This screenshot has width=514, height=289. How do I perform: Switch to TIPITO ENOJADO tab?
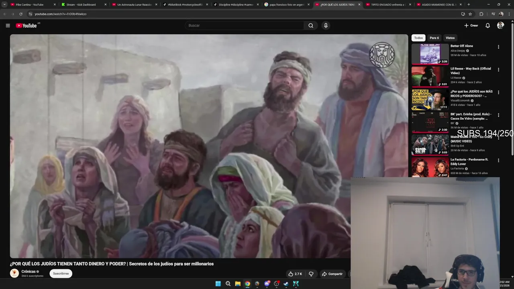pyautogui.click(x=388, y=4)
